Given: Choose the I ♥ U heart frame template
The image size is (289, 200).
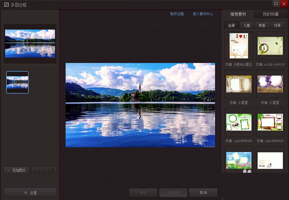Looking at the screenshot, I should tap(239, 46).
